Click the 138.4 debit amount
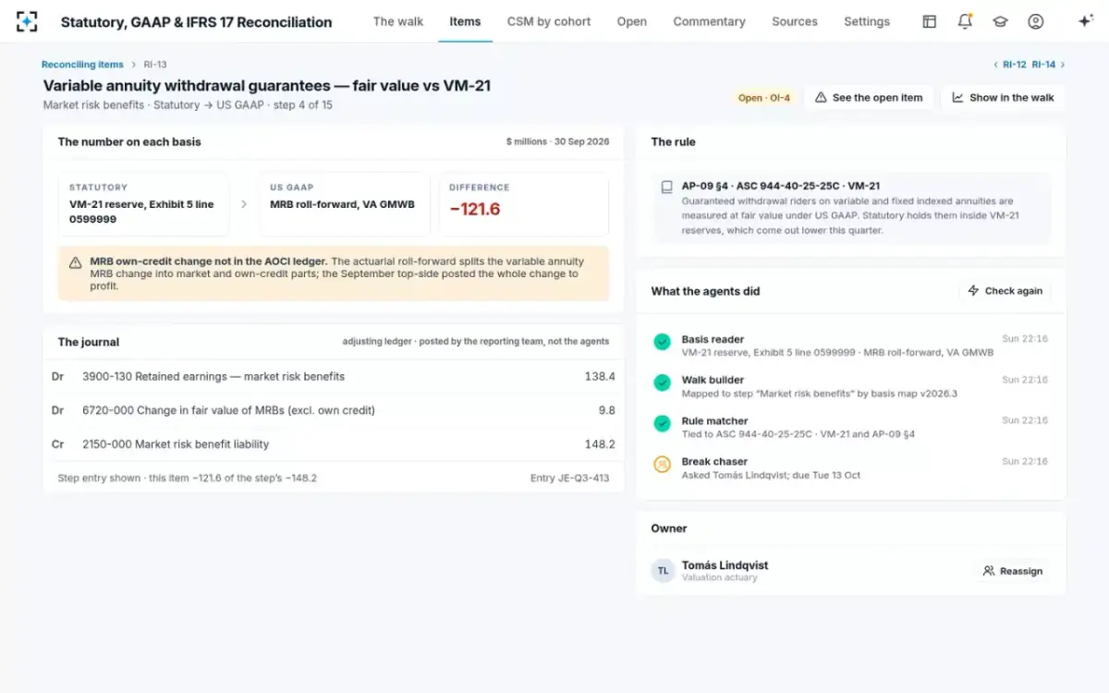 point(600,377)
